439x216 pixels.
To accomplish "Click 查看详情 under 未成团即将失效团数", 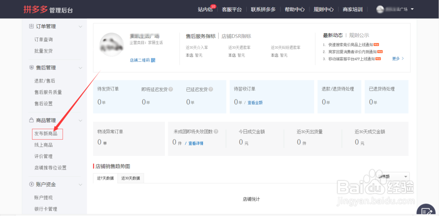I will 196,144.
